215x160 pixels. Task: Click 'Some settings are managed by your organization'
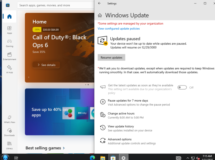point(130,24)
